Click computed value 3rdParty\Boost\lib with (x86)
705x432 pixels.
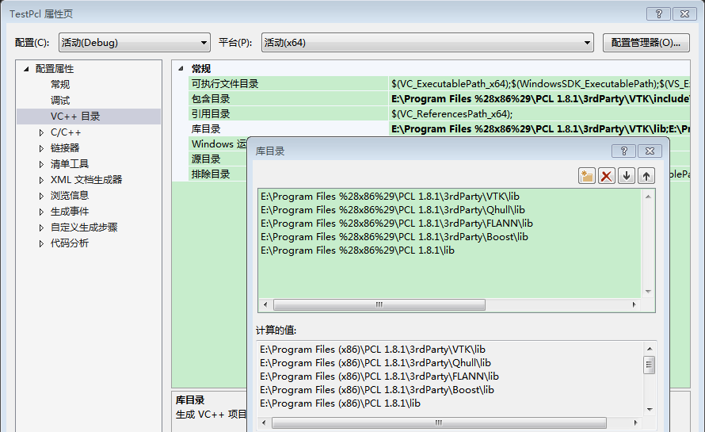tap(377, 390)
